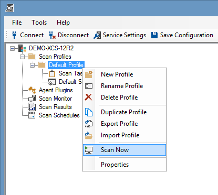The width and height of the screenshot is (218, 195).
Task: Select Scan Monitor in the tree
Action: (x=55, y=99)
